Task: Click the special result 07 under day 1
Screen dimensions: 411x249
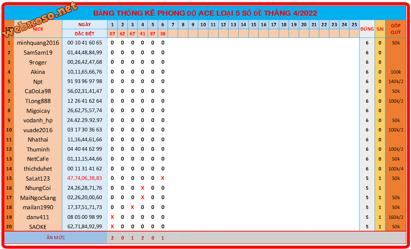Action: click(x=113, y=33)
